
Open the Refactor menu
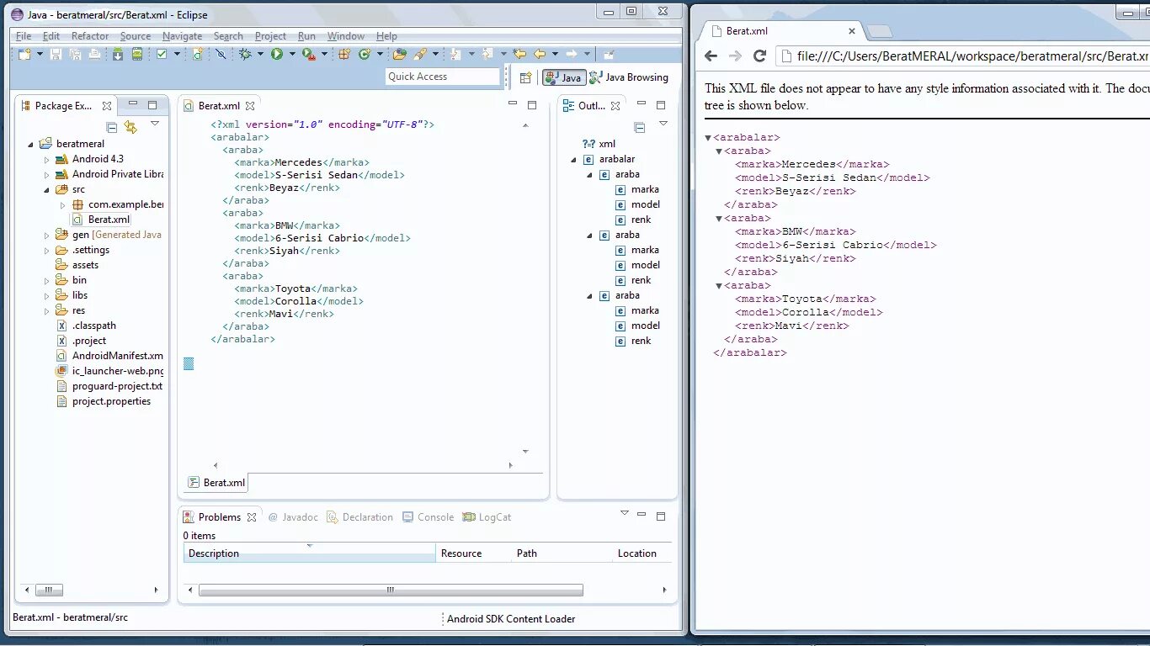click(90, 36)
